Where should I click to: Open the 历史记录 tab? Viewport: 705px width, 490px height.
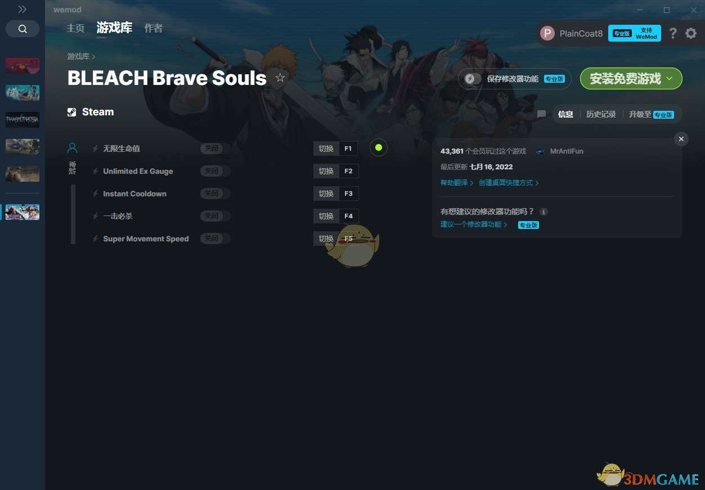601,114
